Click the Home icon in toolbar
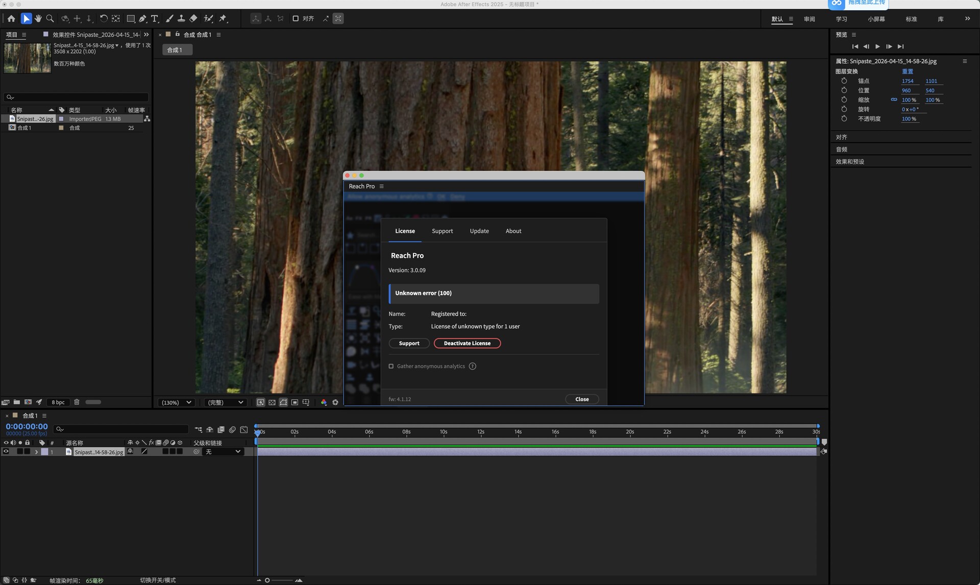 coord(11,18)
